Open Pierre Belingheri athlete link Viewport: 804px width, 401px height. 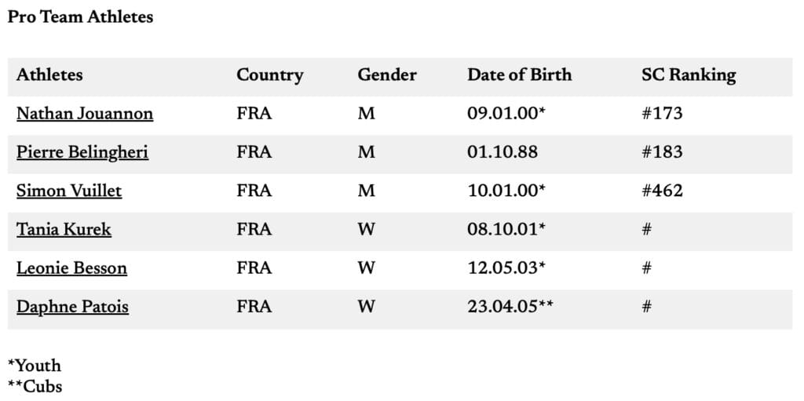82,153
